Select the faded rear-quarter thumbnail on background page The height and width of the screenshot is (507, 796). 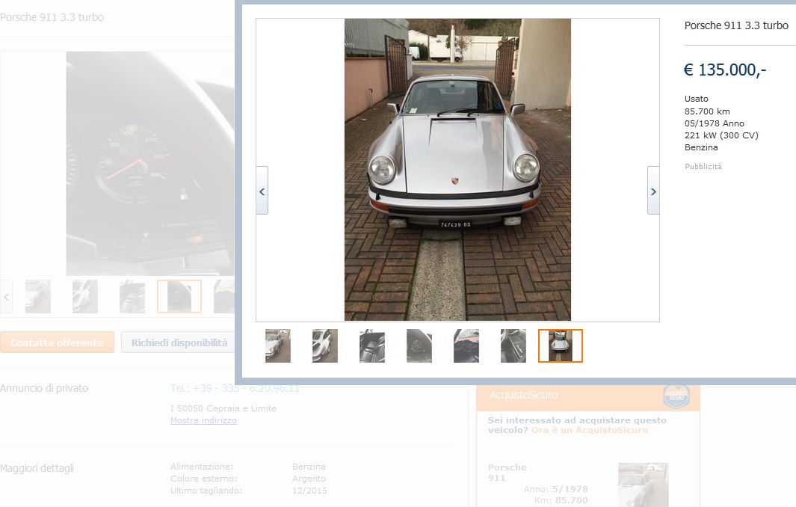[84, 297]
